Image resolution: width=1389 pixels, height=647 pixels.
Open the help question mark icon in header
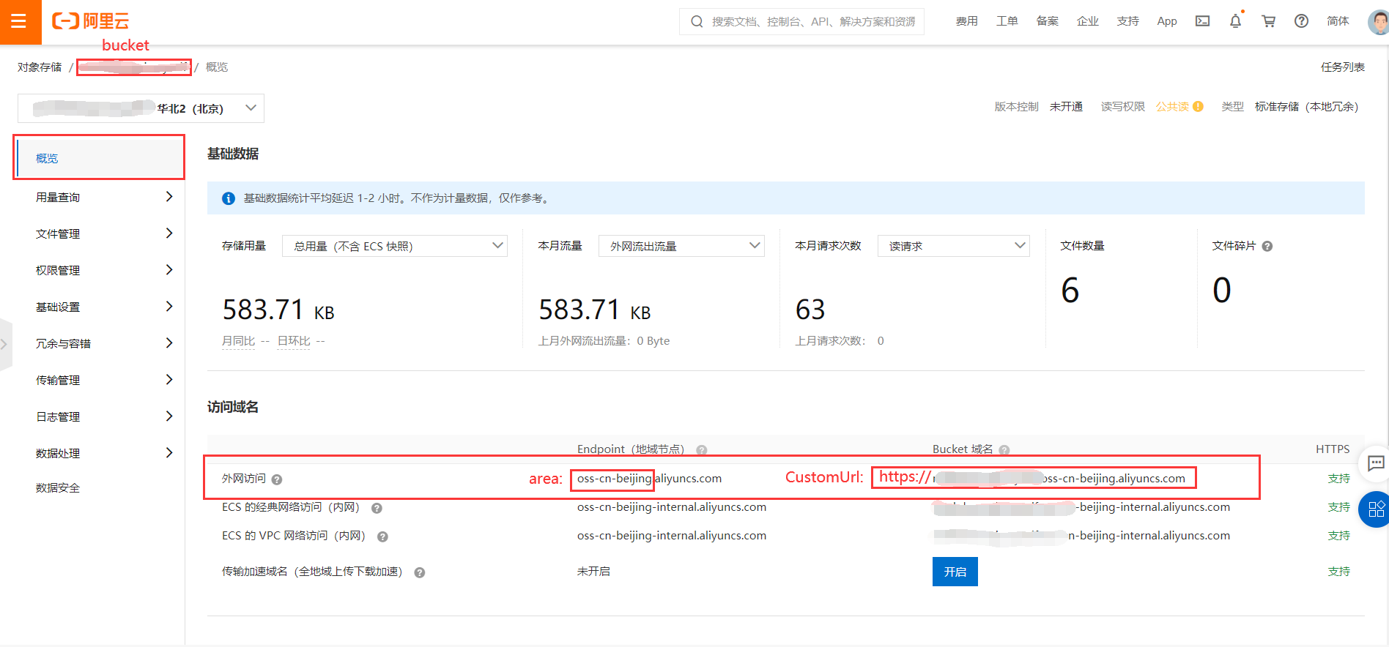tap(1301, 21)
